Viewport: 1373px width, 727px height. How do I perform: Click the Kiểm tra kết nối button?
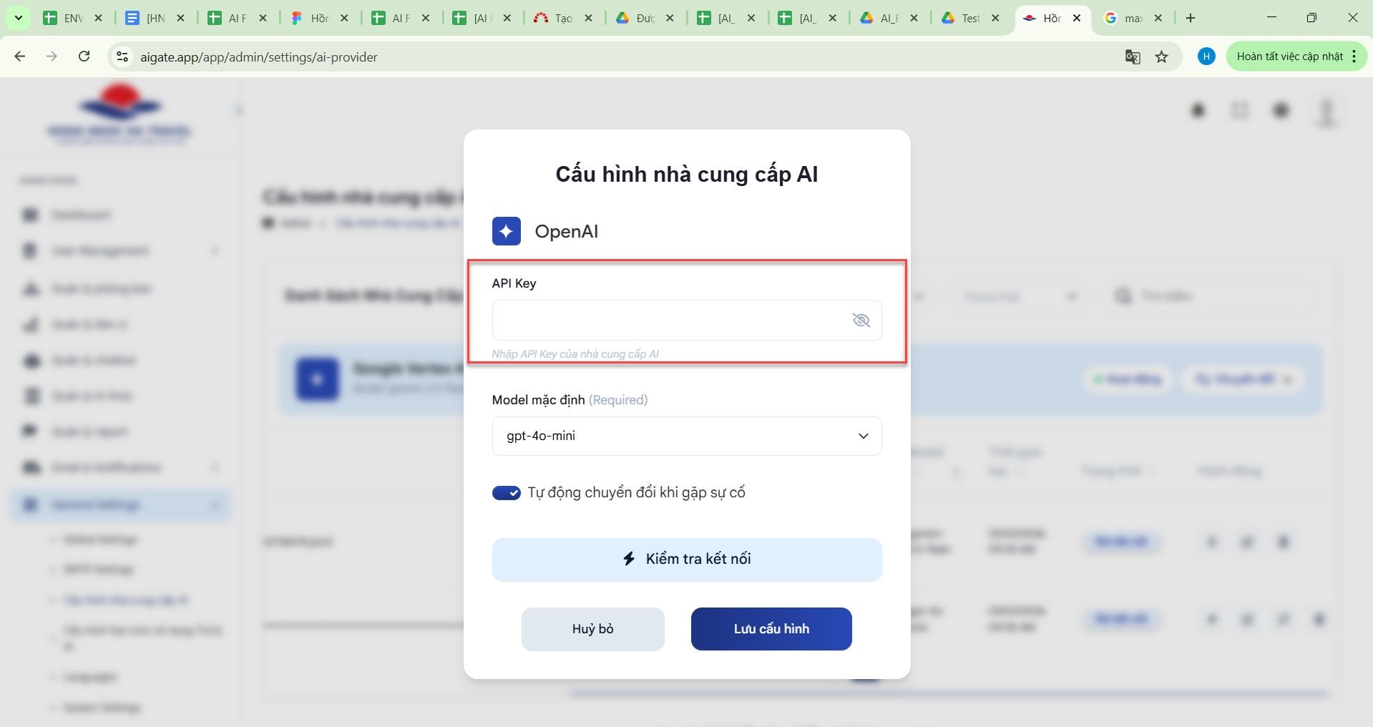[686, 559]
